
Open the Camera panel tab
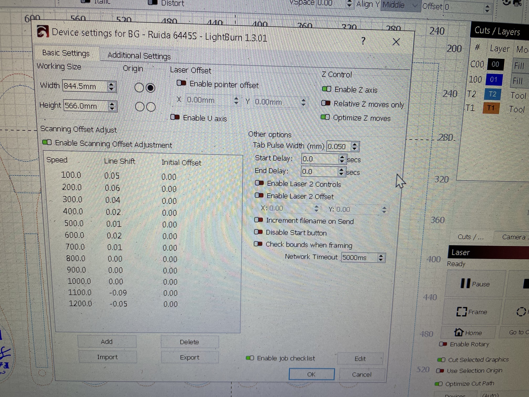(514, 237)
